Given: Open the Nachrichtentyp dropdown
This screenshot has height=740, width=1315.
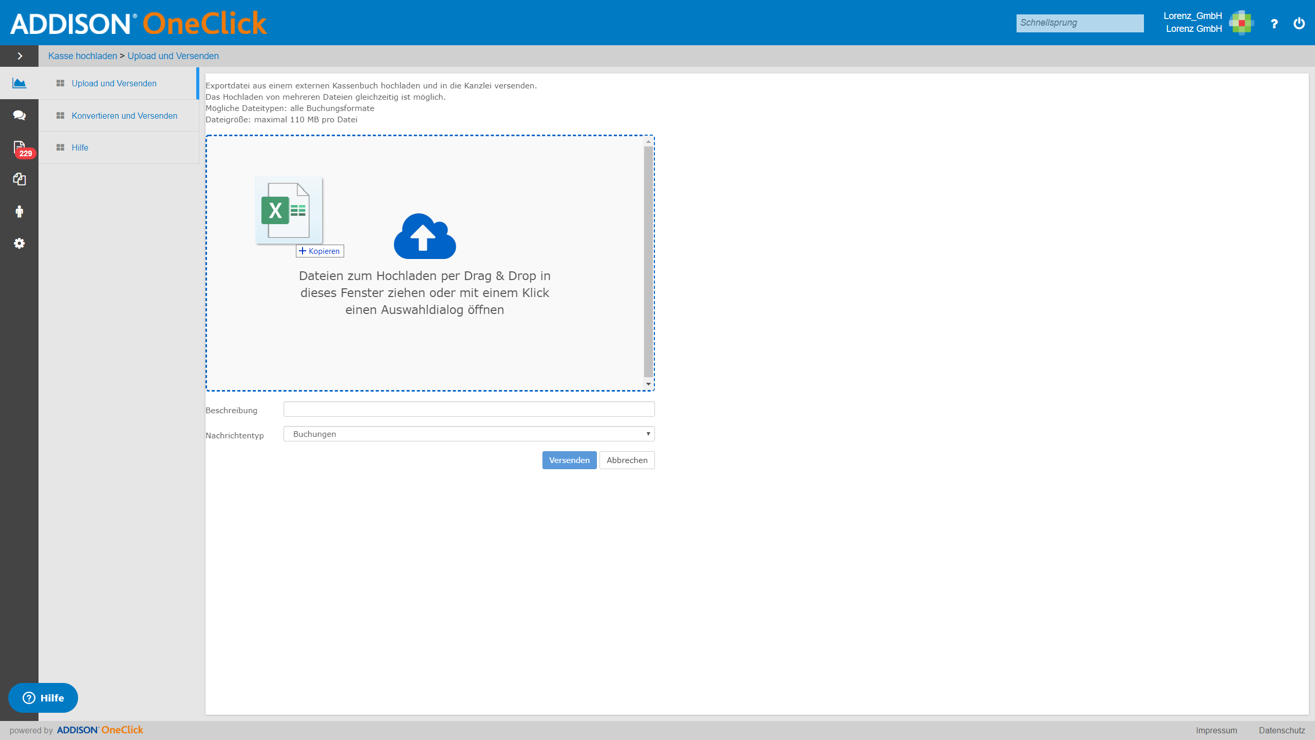Looking at the screenshot, I should coord(469,434).
